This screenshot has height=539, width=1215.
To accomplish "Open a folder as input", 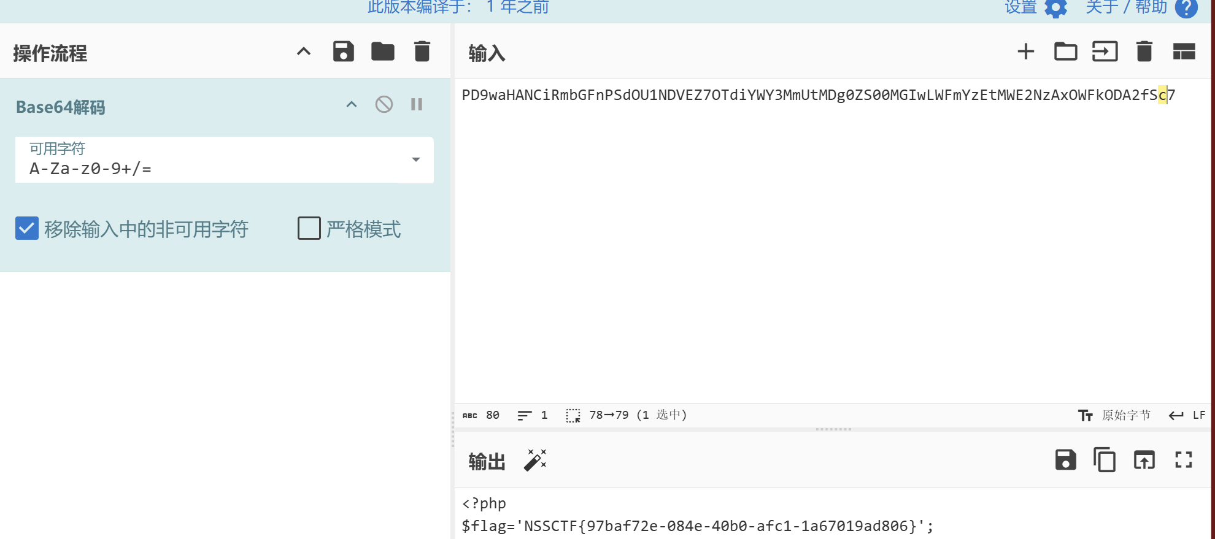I will coord(1065,52).
